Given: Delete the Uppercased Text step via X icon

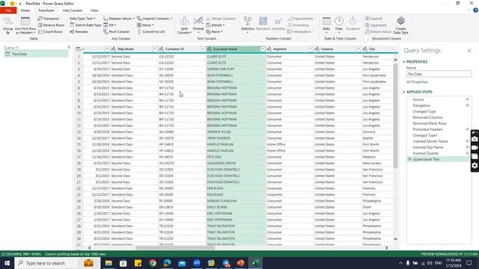Looking at the screenshot, I should pos(410,159).
